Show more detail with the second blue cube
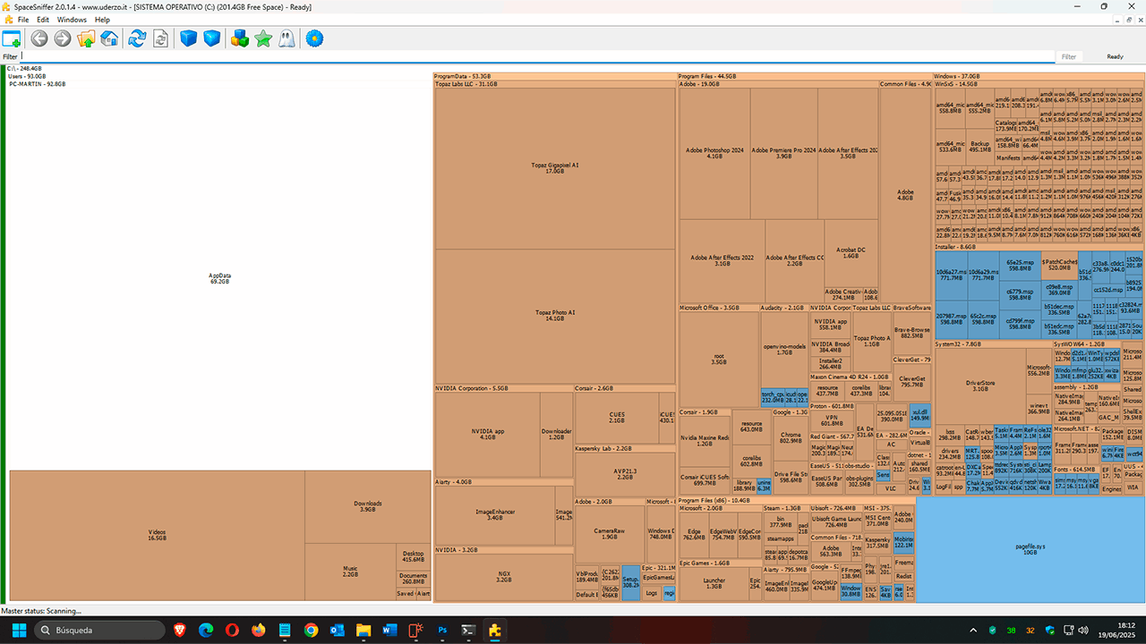 click(x=211, y=38)
